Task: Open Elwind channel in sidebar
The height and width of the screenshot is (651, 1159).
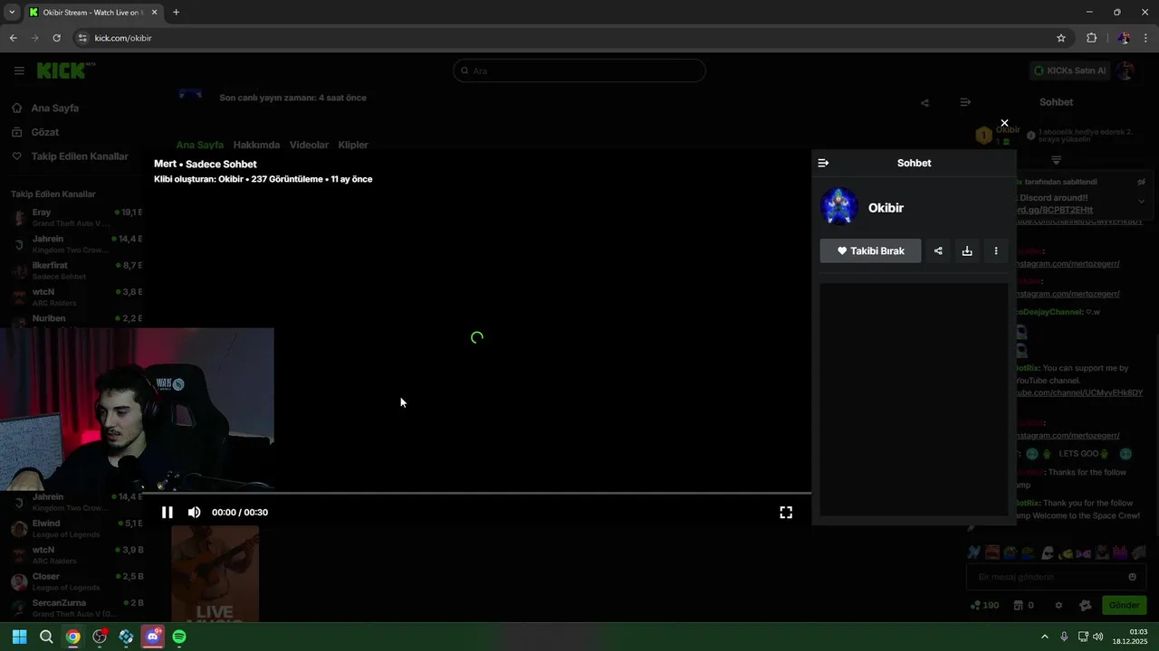Action: pyautogui.click(x=75, y=528)
